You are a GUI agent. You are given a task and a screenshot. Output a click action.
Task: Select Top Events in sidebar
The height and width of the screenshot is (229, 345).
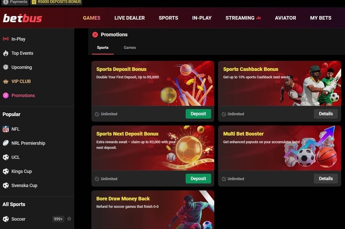click(x=37, y=53)
